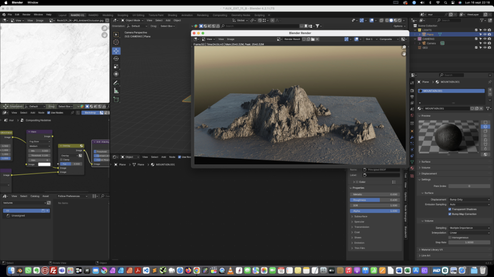Click the Backdrop button in compositor header
Screen dimensions: 494x277
(x=90, y=112)
